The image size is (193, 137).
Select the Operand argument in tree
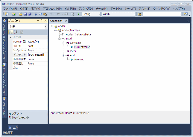tap(79, 60)
